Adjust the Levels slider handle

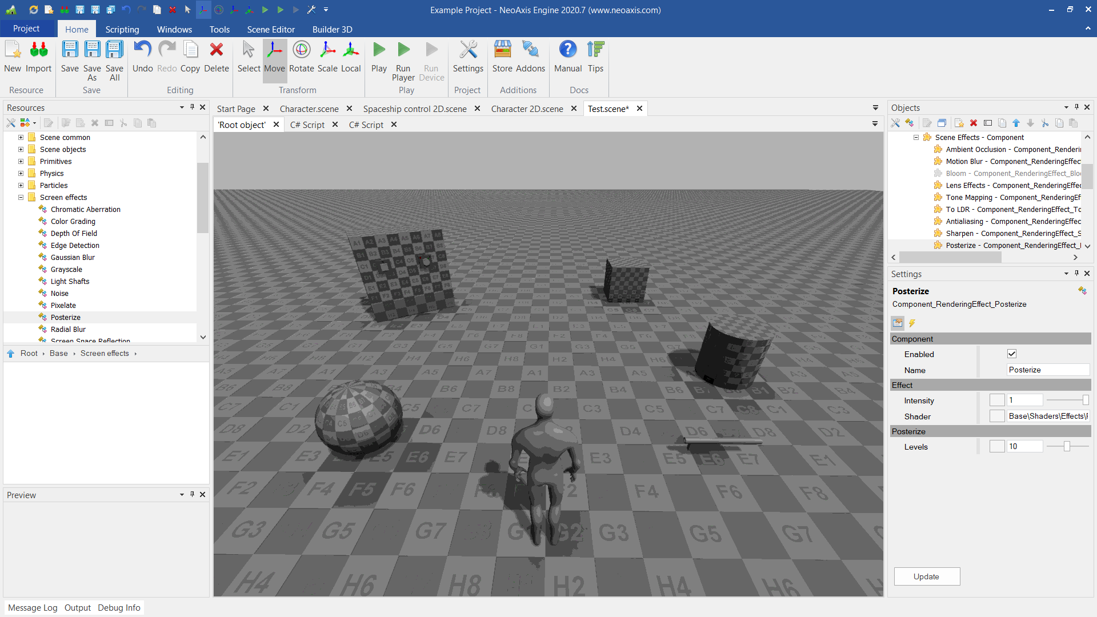pyautogui.click(x=1066, y=447)
